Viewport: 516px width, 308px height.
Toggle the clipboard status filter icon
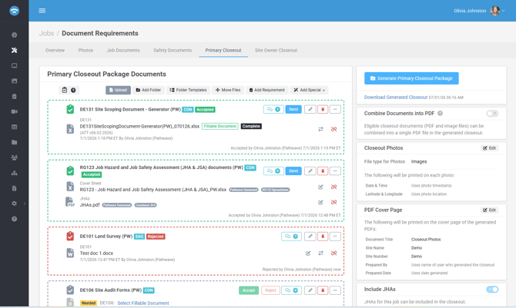click(65, 90)
